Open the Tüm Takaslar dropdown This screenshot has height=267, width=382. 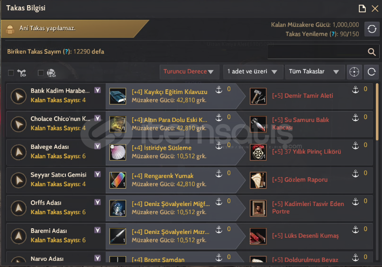pos(315,72)
